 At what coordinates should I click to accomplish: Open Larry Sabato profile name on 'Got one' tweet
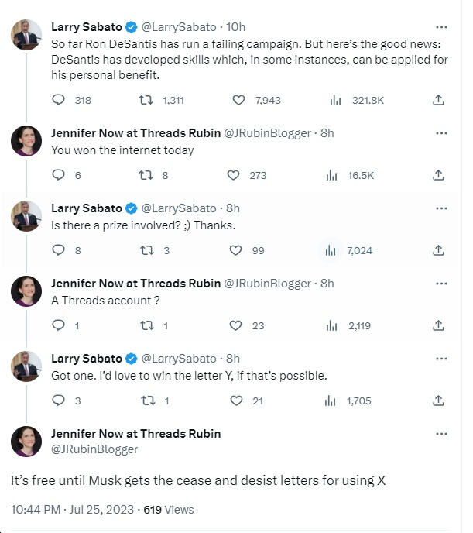87,359
